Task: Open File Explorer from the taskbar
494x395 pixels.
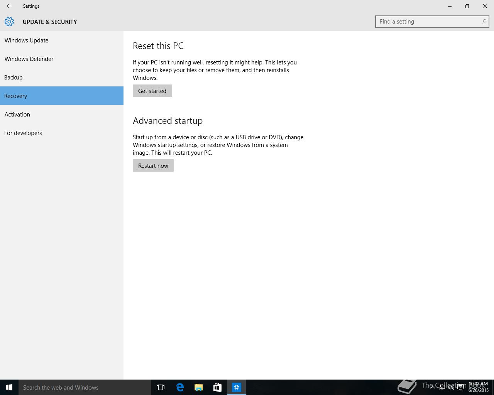Action: pyautogui.click(x=199, y=387)
